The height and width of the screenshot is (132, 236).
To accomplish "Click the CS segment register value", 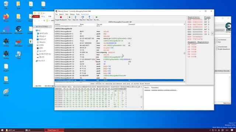I will tap(194, 44).
